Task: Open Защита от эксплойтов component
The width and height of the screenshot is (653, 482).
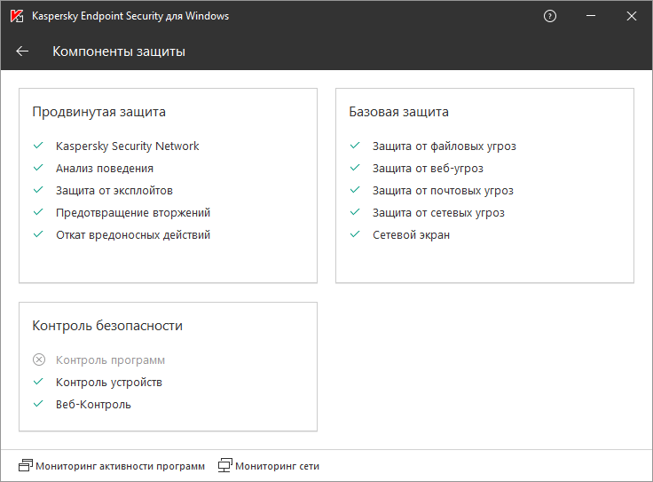Action: (114, 190)
